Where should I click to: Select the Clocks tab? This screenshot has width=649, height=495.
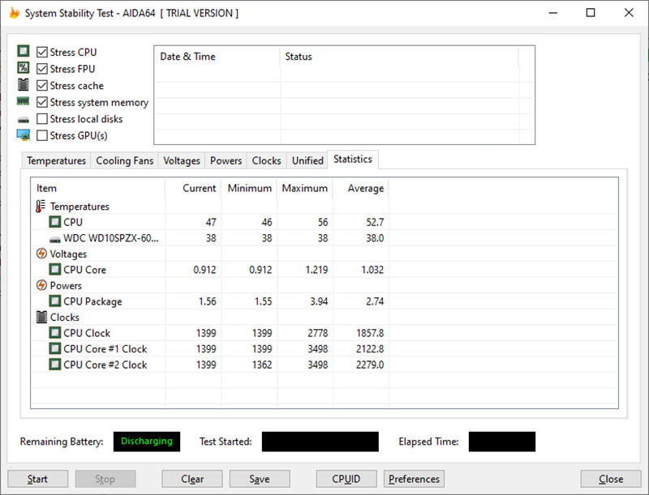pos(266,160)
